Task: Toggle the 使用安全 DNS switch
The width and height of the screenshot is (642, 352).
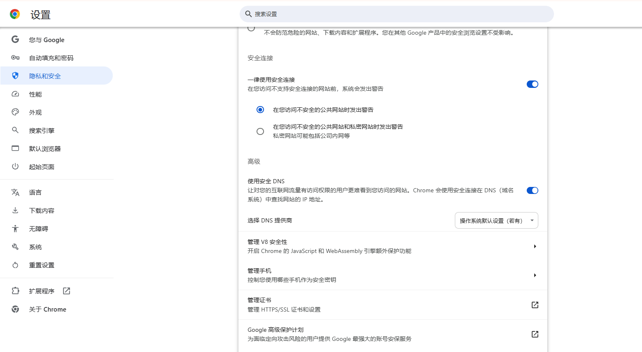Action: 533,190
